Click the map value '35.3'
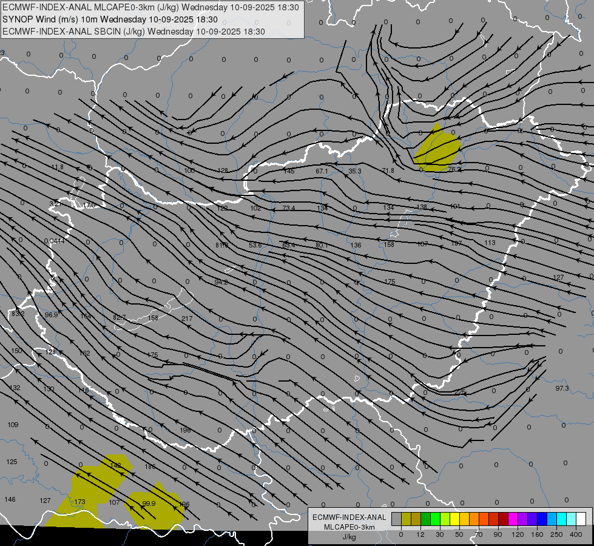Image resolution: width=594 pixels, height=546 pixels. tap(355, 171)
